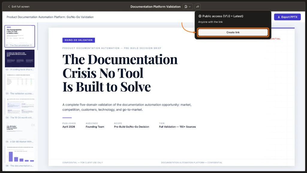The height and width of the screenshot is (173, 307).
Task: Open slide 02 AI coding tools thumbnail
Action: (19, 58)
